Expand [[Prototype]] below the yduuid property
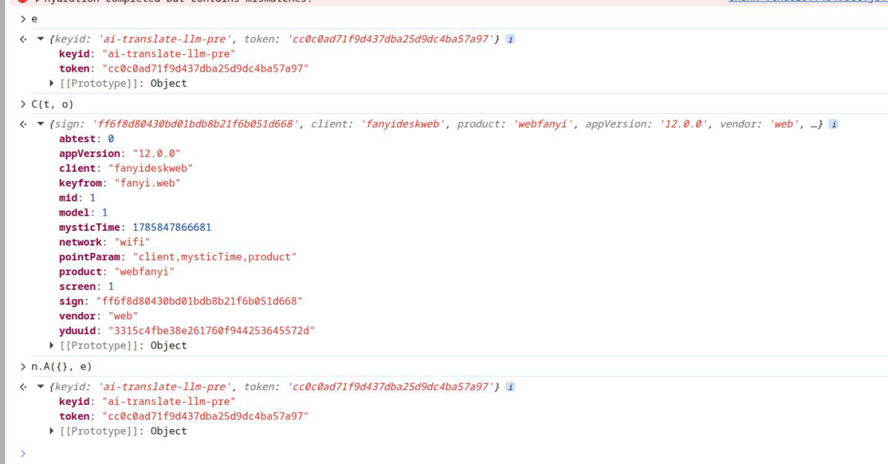The image size is (888, 464). (52, 346)
